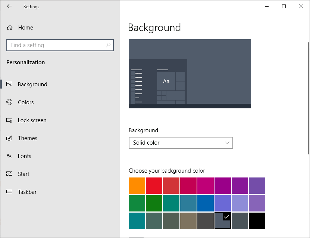Click the blue swatch in the middle row

[205, 203]
